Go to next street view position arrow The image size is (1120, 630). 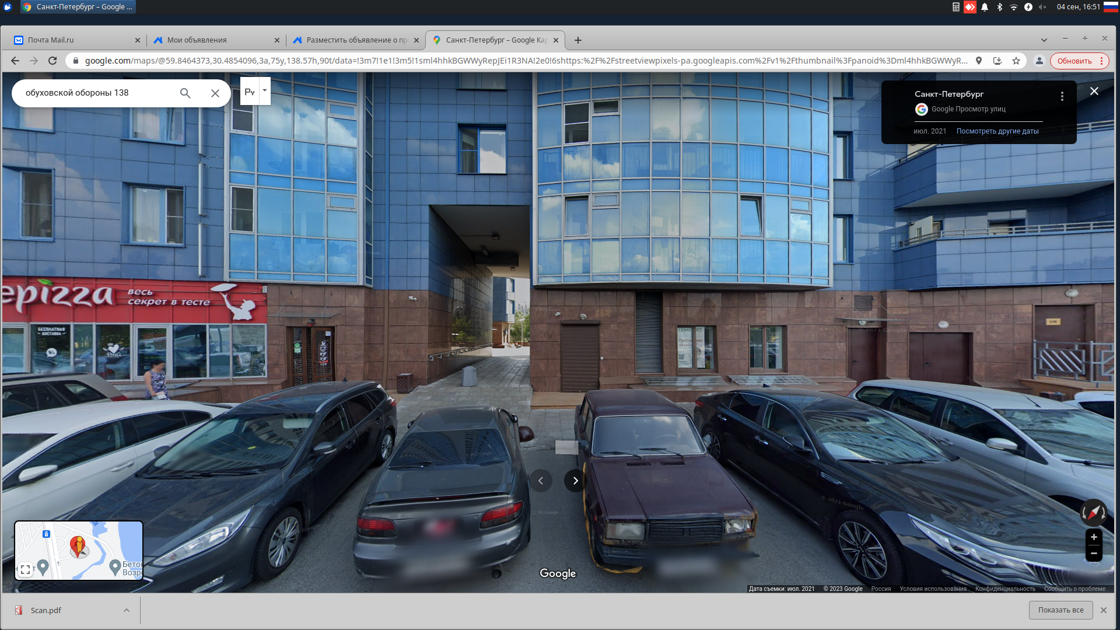[575, 481]
